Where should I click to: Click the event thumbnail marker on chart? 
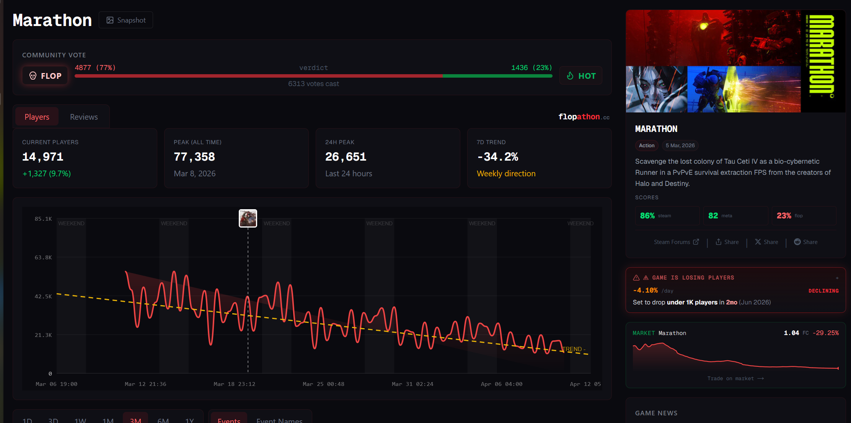pyautogui.click(x=248, y=218)
